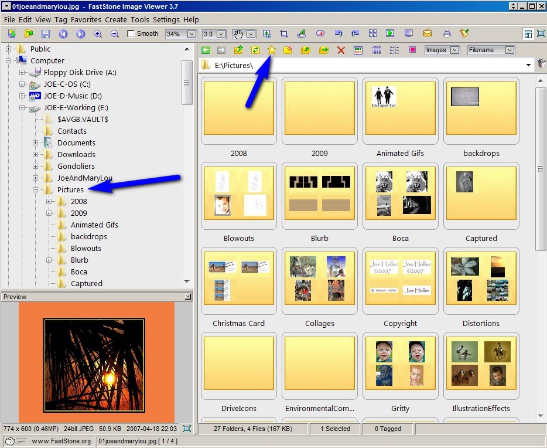Open the Draw Board text icon
The height and width of the screenshot is (448, 547).
pos(301,33)
